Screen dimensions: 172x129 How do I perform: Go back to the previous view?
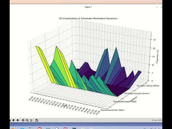[14, 120]
